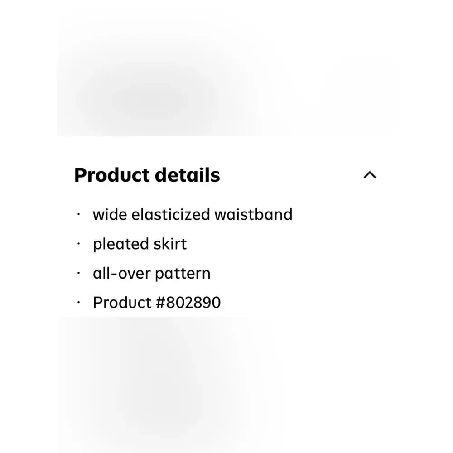Select the all-over pattern detail line

click(152, 273)
